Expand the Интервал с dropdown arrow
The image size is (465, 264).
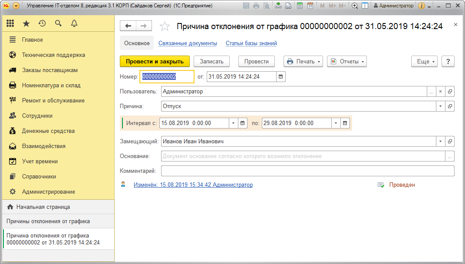[x=234, y=123]
